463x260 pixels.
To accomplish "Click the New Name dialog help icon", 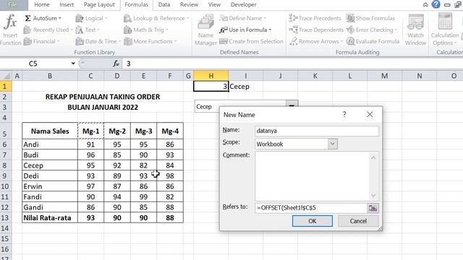I will coord(344,114).
